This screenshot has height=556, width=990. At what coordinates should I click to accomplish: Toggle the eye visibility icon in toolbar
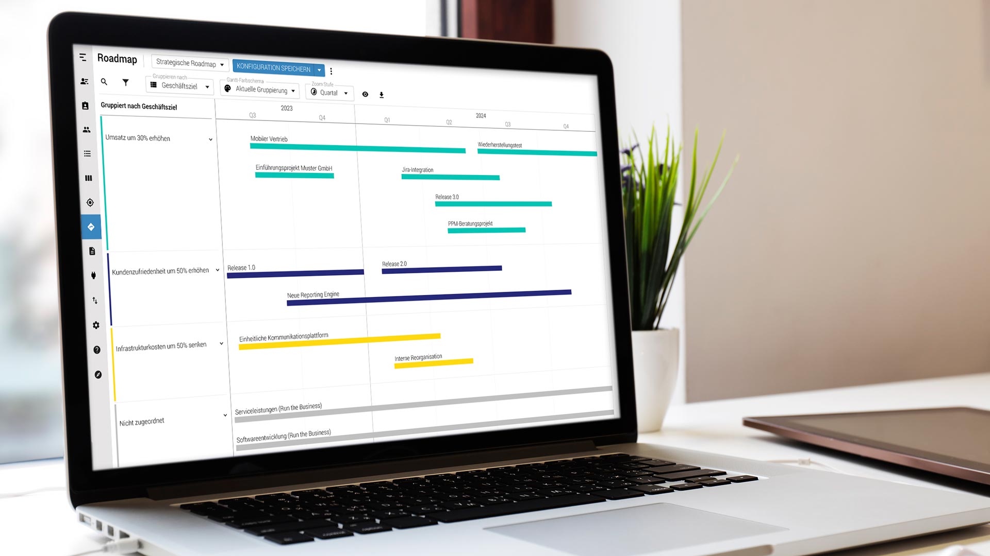[x=366, y=94]
